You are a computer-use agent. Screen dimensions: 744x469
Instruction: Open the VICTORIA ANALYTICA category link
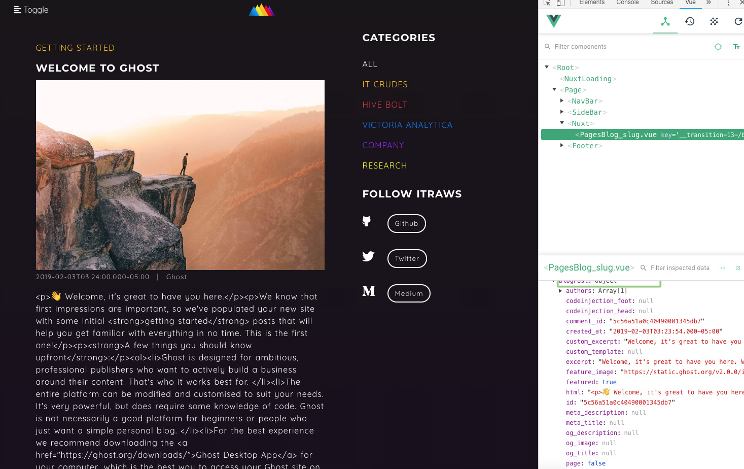point(407,125)
